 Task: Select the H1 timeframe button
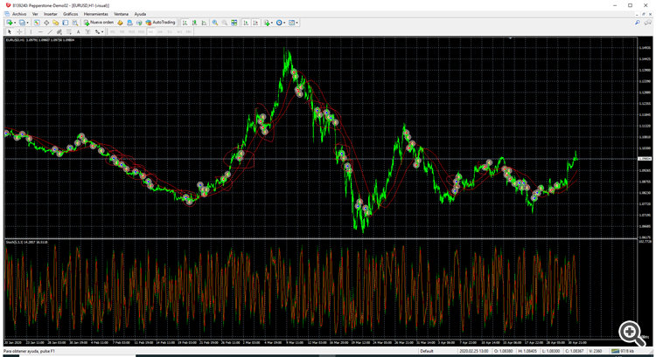tap(151, 31)
